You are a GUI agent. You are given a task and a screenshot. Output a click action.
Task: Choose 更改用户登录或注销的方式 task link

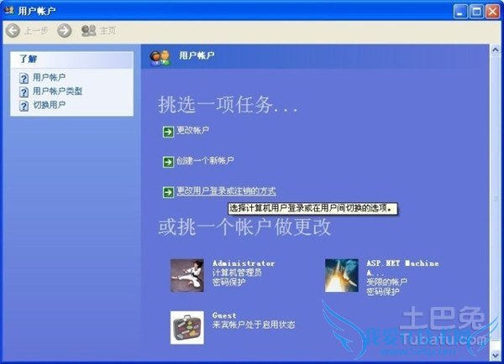[x=226, y=191]
